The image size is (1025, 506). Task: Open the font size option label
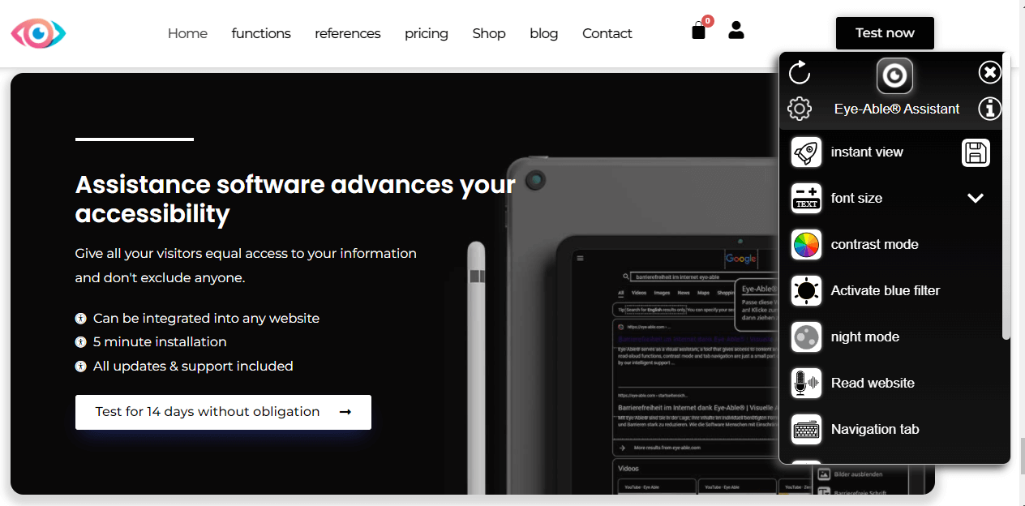point(856,199)
